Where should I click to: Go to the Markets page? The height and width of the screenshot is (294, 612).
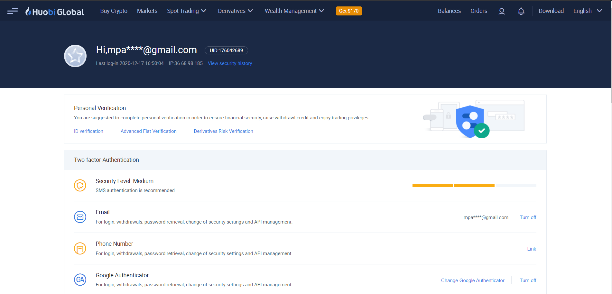click(147, 11)
